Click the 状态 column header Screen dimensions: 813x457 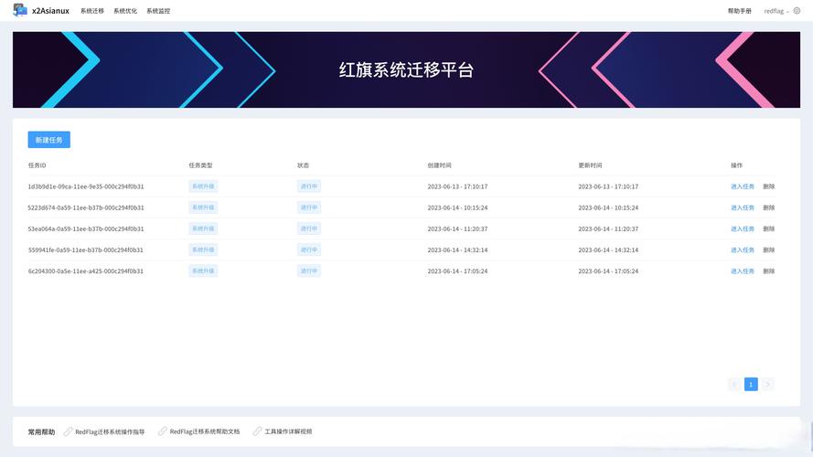(303, 165)
